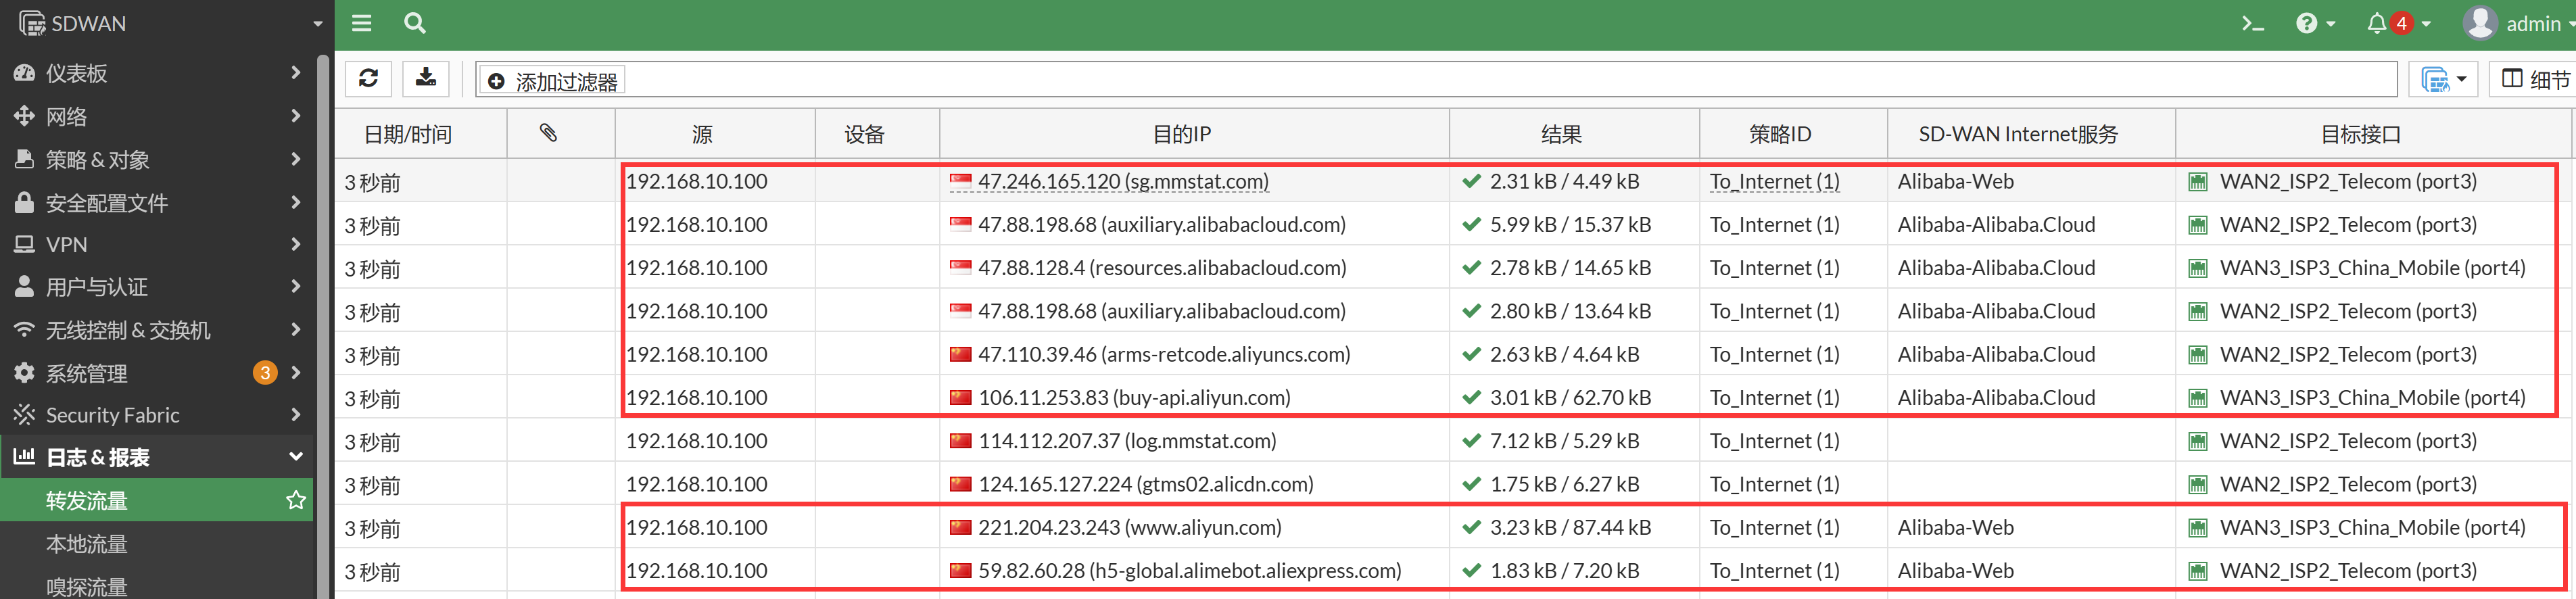The image size is (2576, 599).
Task: Click the refresh log icon
Action: point(368,78)
